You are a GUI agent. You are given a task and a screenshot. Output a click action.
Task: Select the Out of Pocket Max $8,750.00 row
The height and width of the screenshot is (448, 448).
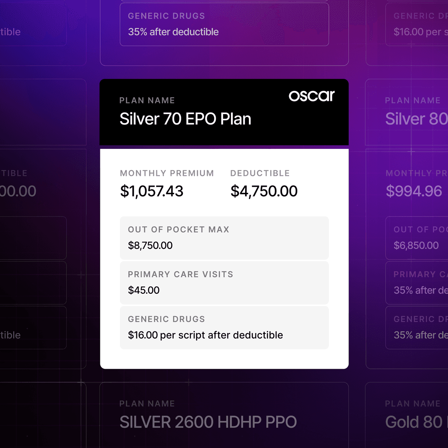click(x=224, y=238)
